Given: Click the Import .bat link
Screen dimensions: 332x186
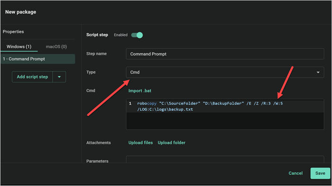Looking at the screenshot, I should [140, 91].
